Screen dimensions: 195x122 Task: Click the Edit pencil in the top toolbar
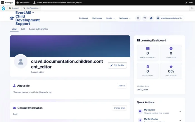click(189, 3)
